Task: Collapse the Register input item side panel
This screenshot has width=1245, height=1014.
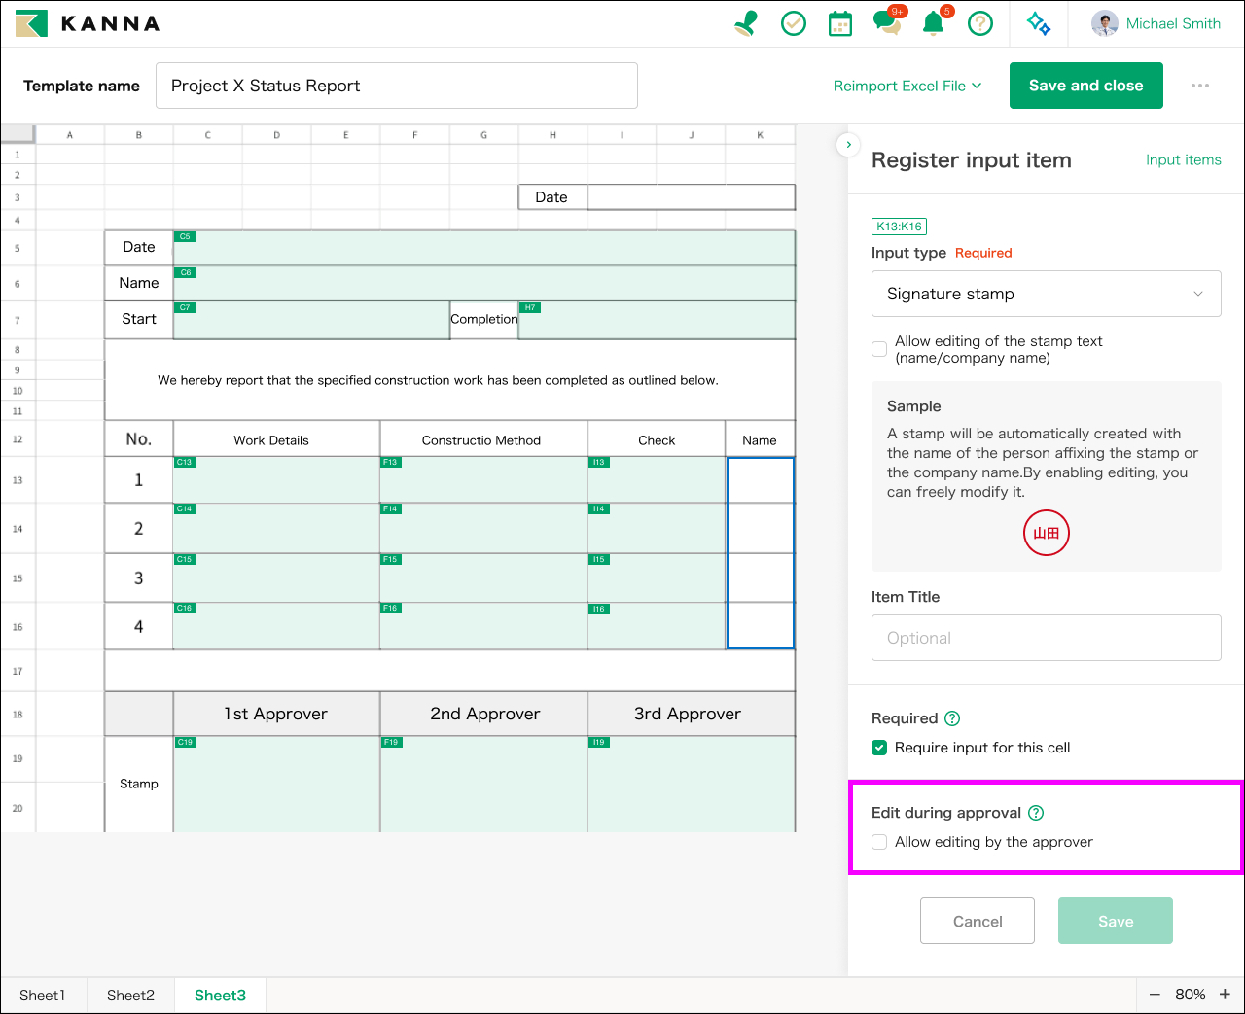Action: 848,145
